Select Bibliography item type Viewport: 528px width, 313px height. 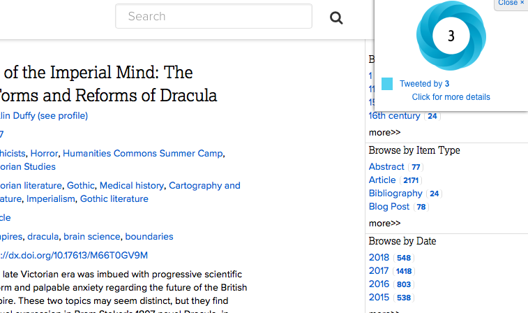click(x=395, y=194)
